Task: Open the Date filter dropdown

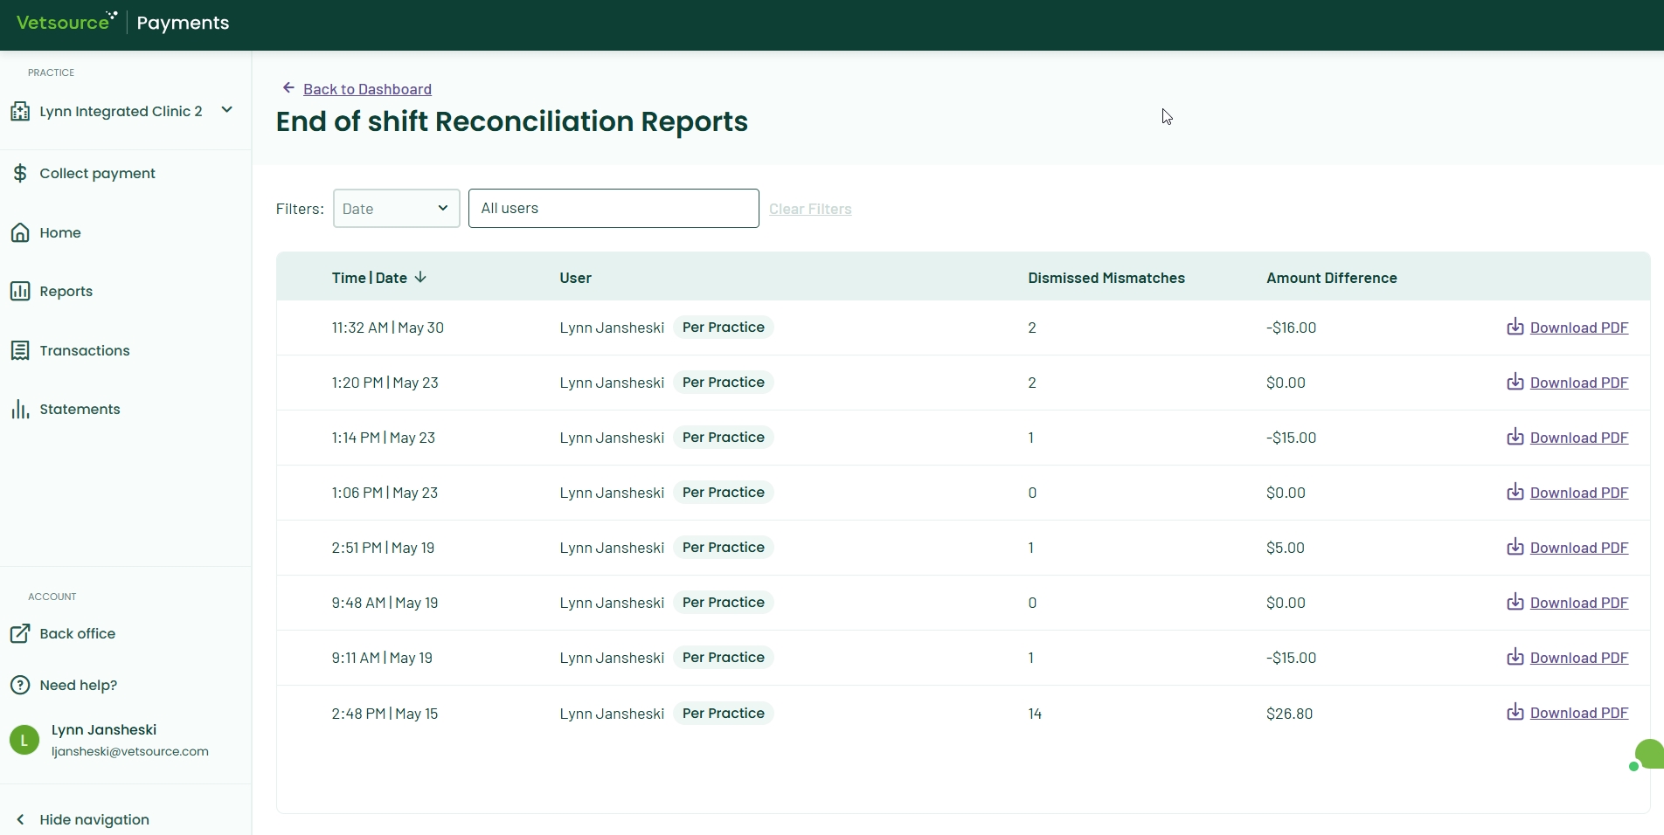Action: click(397, 208)
